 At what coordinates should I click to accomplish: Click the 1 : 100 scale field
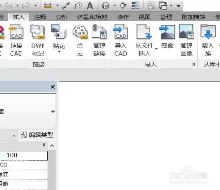coord(24,155)
